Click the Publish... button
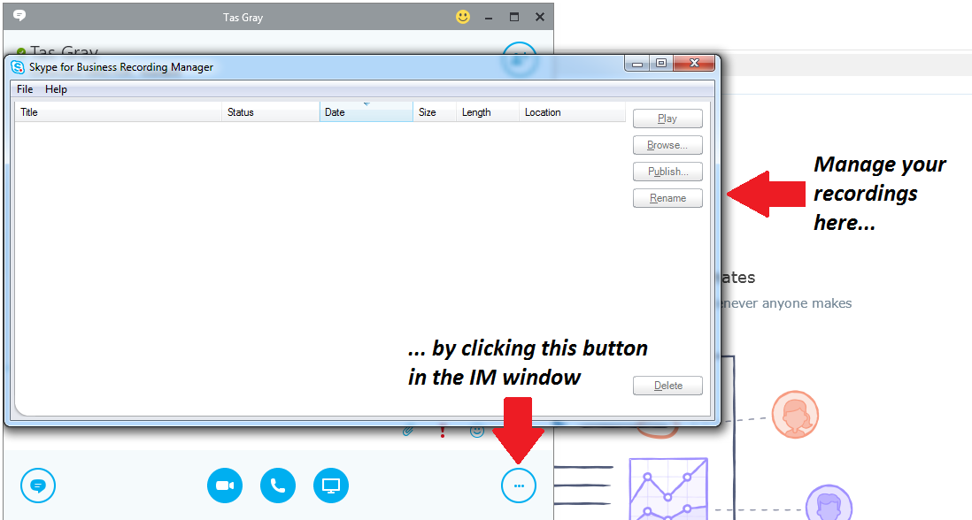Image resolution: width=972 pixels, height=520 pixels. click(x=667, y=172)
